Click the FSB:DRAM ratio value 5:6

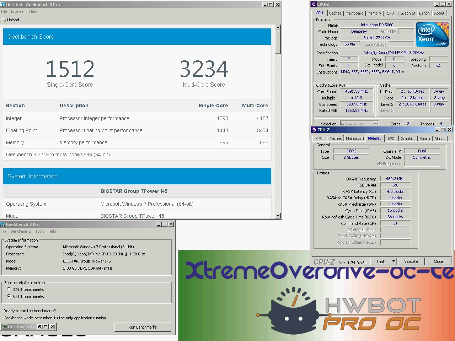point(395,185)
